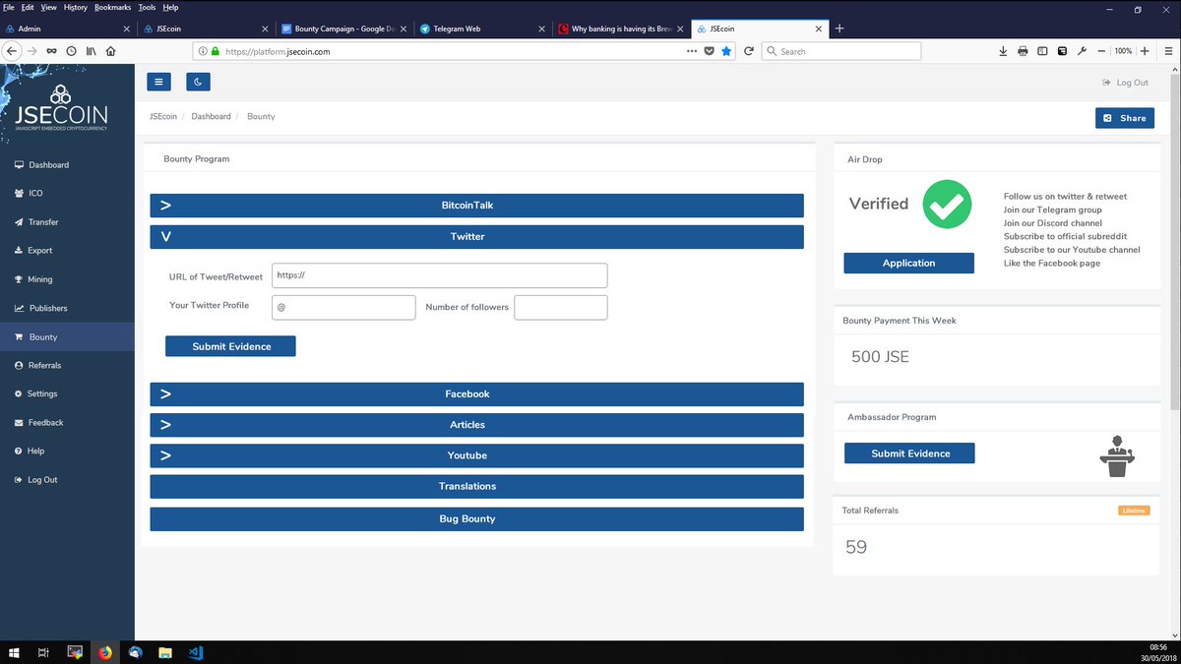
Task: Click Ambassador Program Submit Evidence button
Action: click(909, 453)
